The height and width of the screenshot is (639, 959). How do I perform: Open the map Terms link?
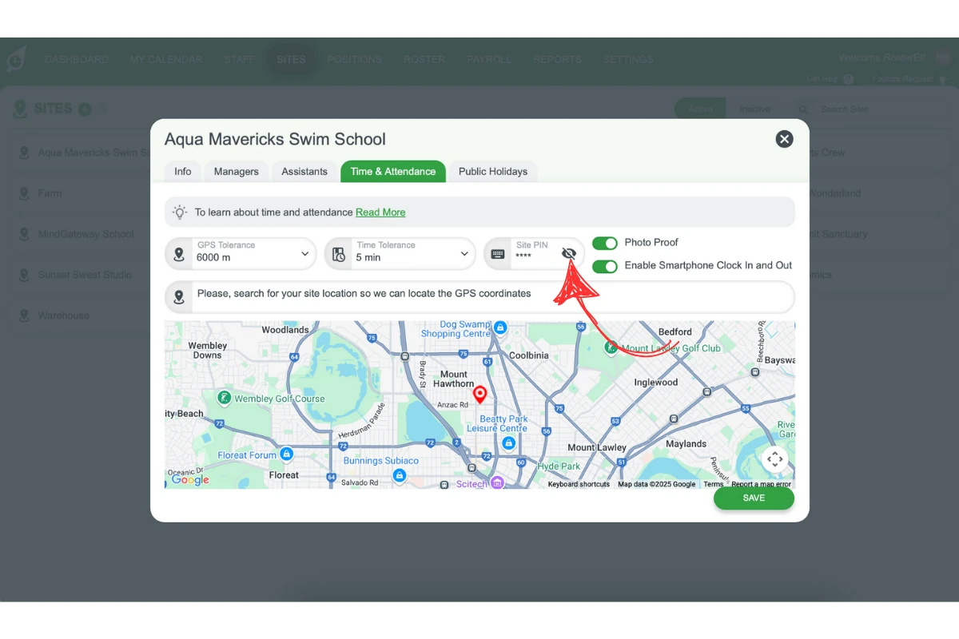tap(713, 484)
